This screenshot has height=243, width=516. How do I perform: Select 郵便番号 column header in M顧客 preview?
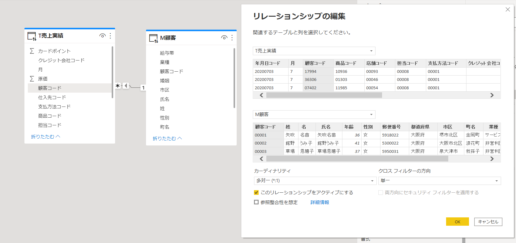pyautogui.click(x=394, y=127)
